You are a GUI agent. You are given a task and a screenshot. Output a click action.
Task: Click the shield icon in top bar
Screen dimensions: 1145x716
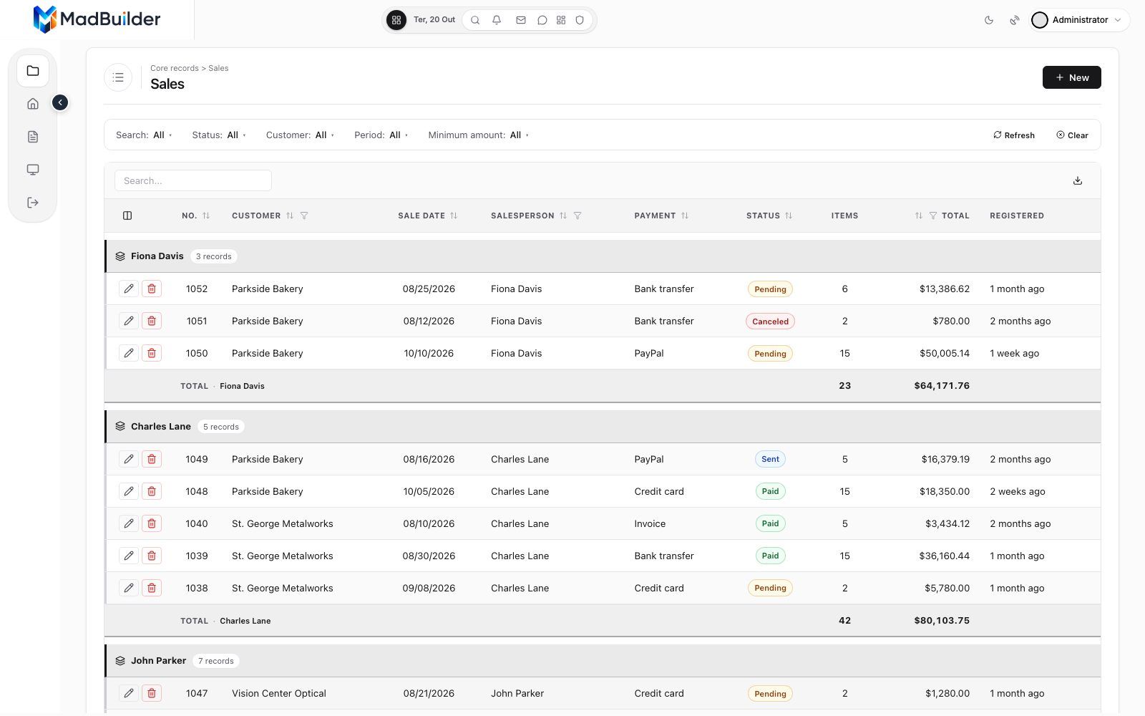coord(580,20)
